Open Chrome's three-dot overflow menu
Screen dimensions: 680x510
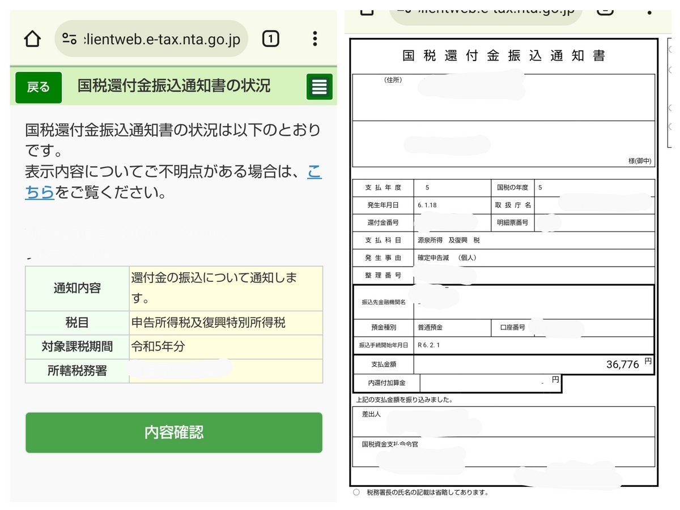tap(315, 38)
